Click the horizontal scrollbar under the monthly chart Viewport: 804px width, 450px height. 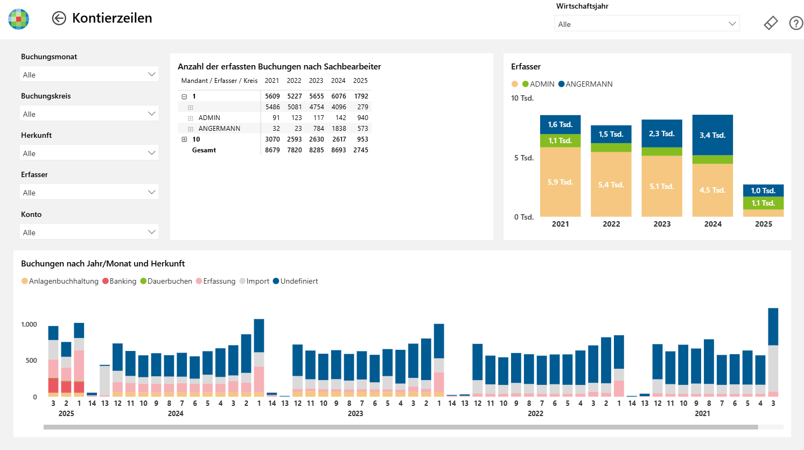coord(401,427)
